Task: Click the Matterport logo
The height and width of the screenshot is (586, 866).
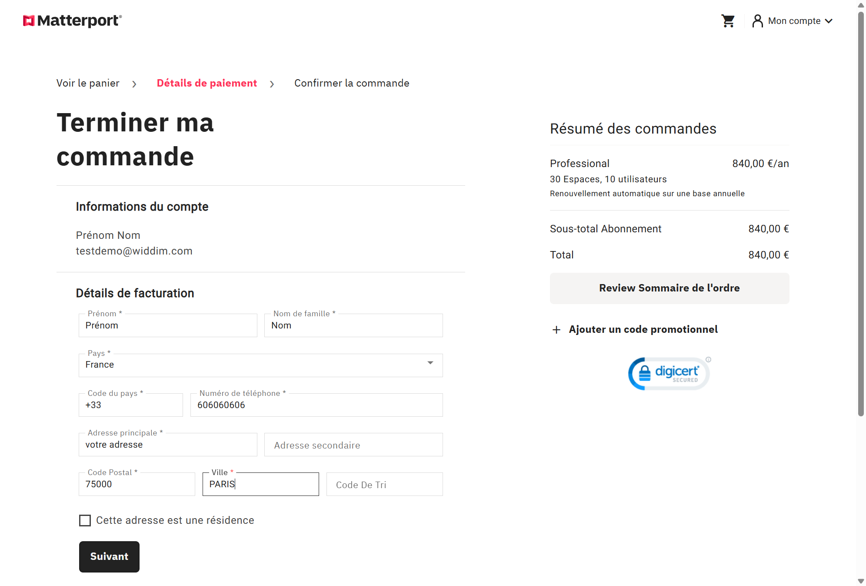Action: 72,20
